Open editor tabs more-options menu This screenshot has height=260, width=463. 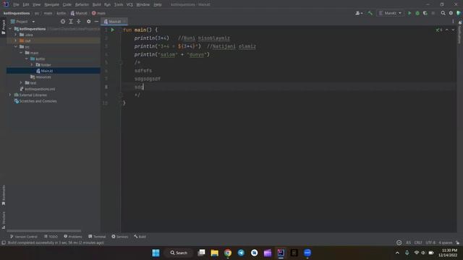[x=453, y=22]
